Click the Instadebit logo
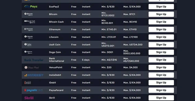Viewport: 195px width, 101px height. click(x=34, y=75)
